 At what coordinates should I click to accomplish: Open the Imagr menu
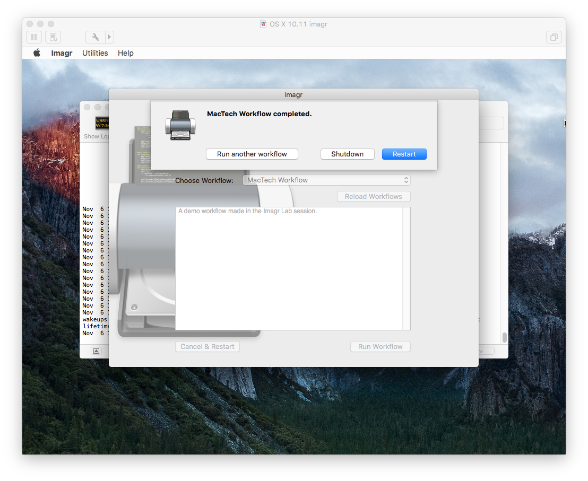tap(62, 53)
